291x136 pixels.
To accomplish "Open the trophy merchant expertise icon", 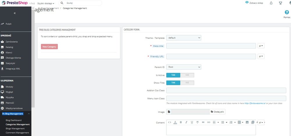I will click(281, 3).
